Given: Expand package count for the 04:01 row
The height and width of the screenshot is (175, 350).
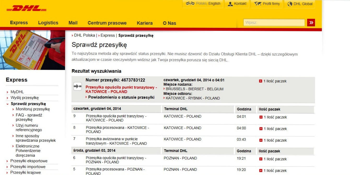Looking at the screenshot, I should point(260,117).
